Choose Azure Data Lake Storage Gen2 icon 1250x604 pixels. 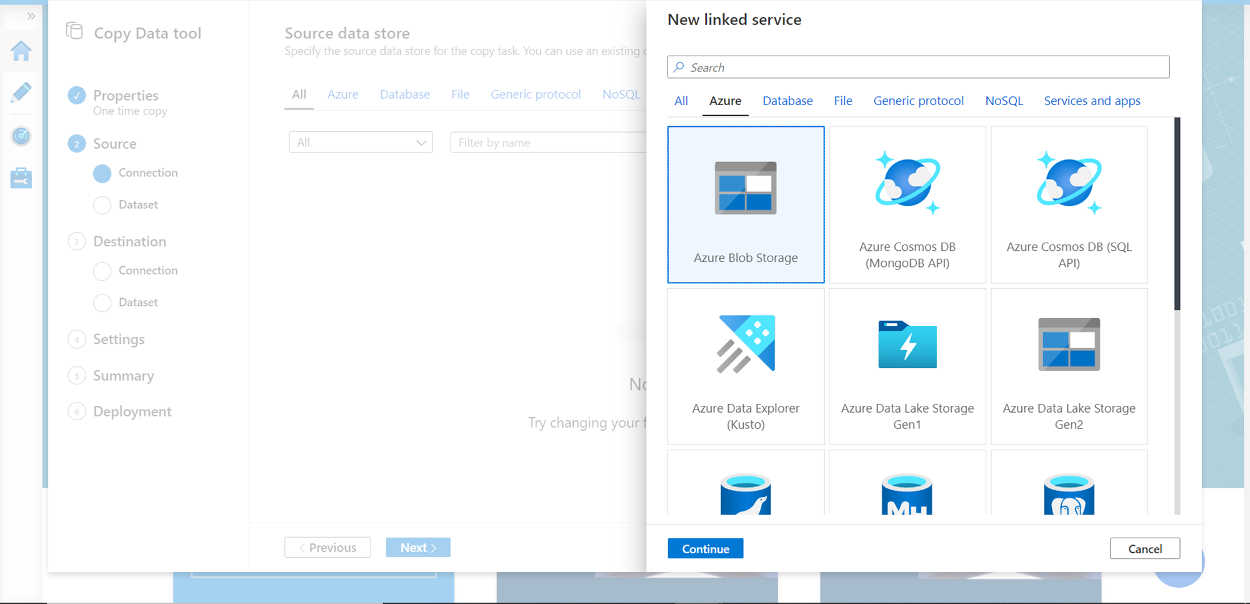point(1069,345)
